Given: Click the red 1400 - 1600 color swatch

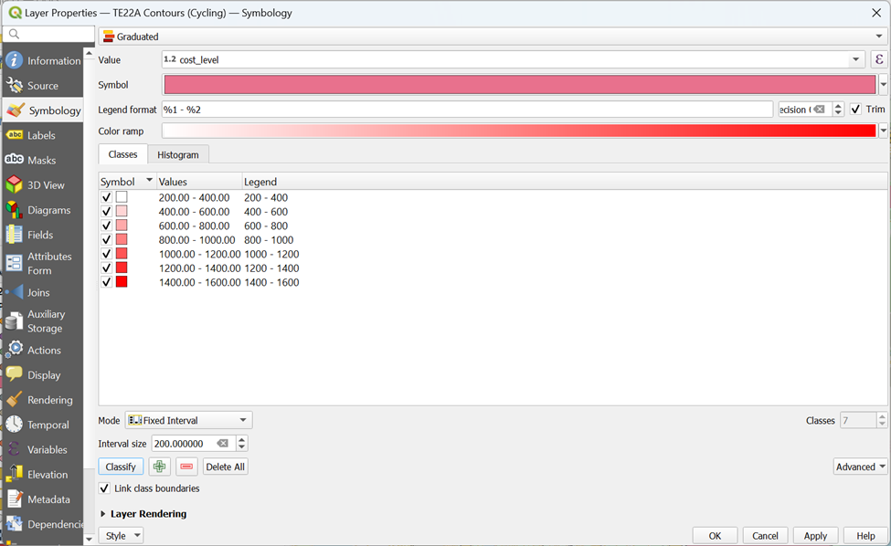Looking at the screenshot, I should click(x=122, y=282).
